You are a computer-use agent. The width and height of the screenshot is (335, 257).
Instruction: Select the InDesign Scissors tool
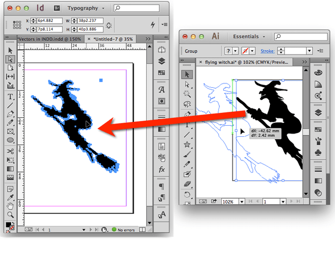pos(10,151)
